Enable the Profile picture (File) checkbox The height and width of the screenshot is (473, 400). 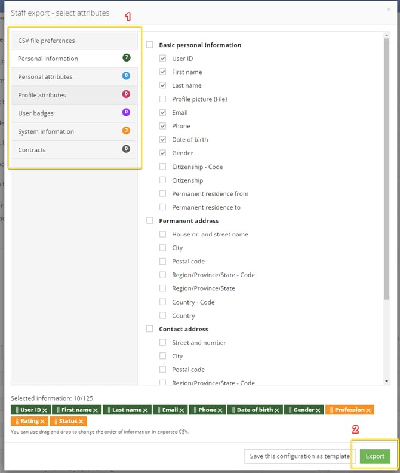point(163,99)
